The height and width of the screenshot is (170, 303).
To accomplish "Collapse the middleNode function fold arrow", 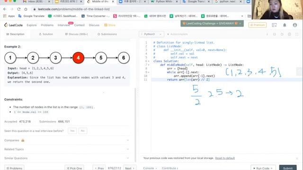I will 149,65.
